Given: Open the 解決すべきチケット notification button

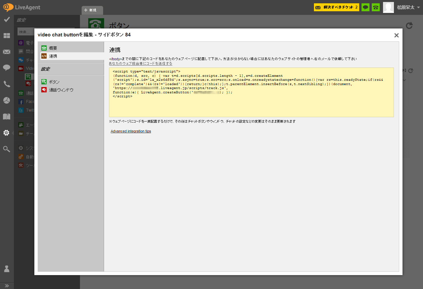Looking at the screenshot, I should [336, 7].
